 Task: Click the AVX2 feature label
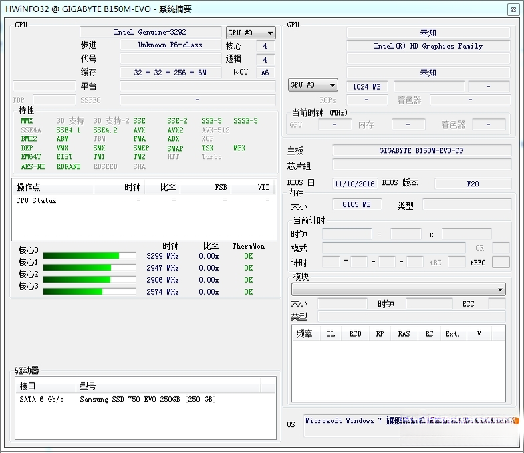[x=175, y=130]
